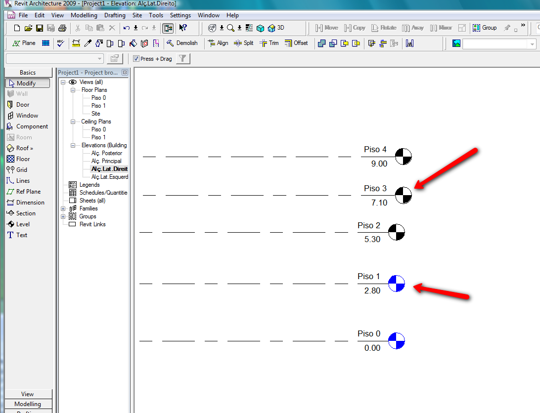540x413 pixels.
Task: Select the Modify tool
Action: (x=28, y=83)
